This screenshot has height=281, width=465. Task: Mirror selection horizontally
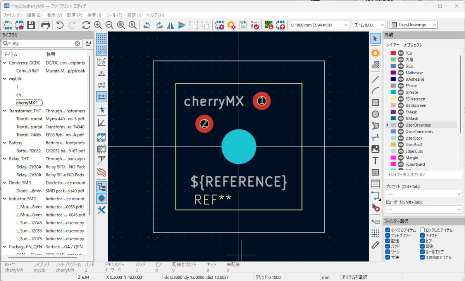click(170, 25)
